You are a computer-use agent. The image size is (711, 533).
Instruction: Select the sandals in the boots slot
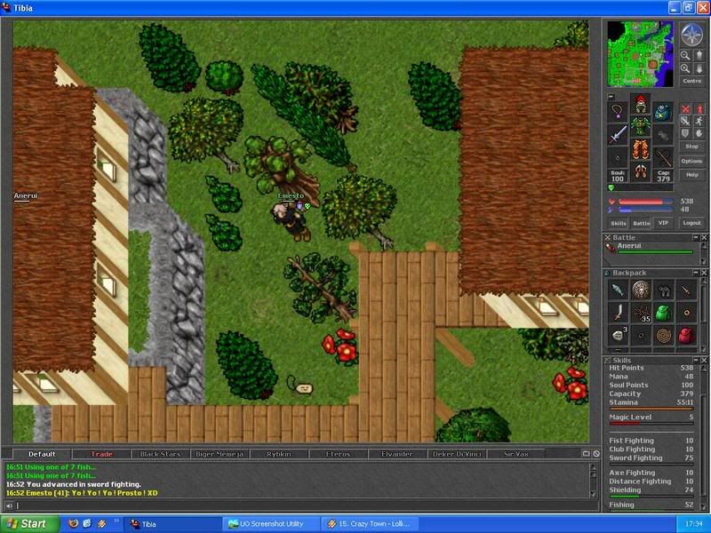pyautogui.click(x=640, y=171)
